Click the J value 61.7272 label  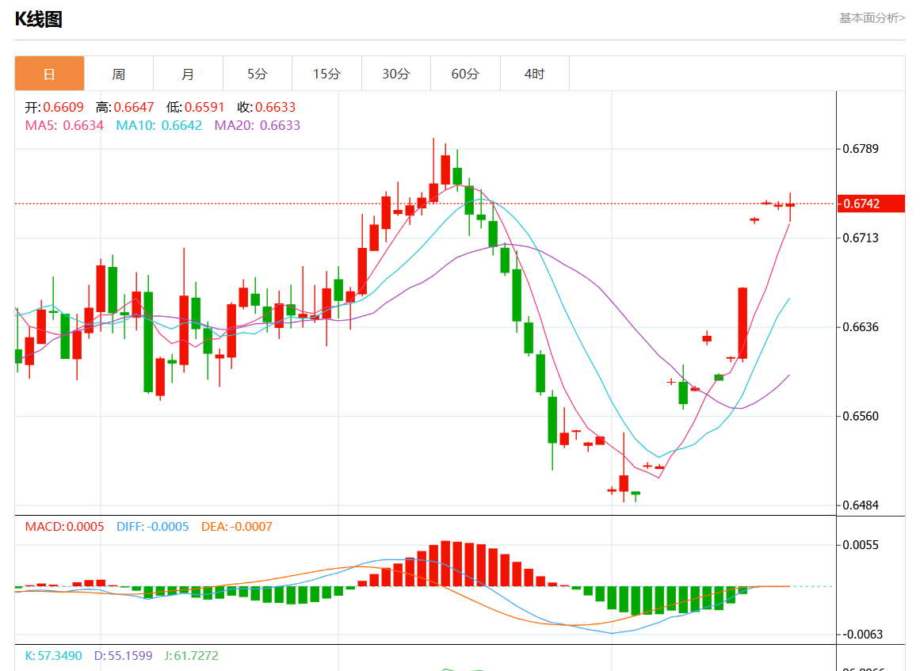pyautogui.click(x=191, y=656)
